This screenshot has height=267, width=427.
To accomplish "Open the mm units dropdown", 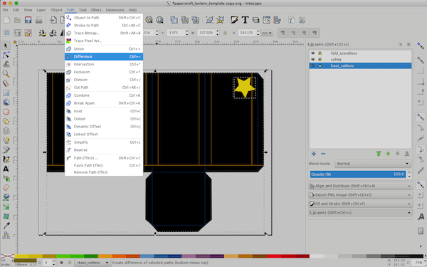I will pos(267,33).
